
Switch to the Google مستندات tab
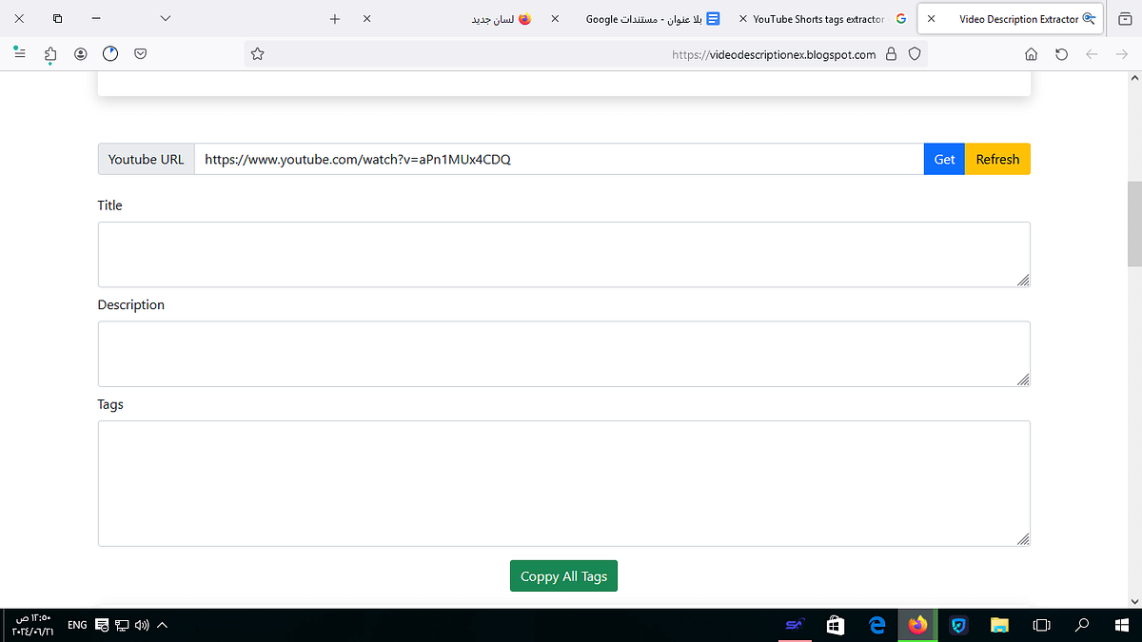653,18
